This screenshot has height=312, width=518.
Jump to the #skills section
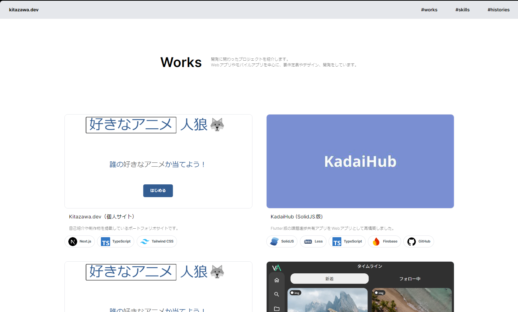click(462, 10)
